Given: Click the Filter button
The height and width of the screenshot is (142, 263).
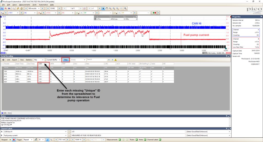Looking at the screenshot, I should [x=65, y=60].
